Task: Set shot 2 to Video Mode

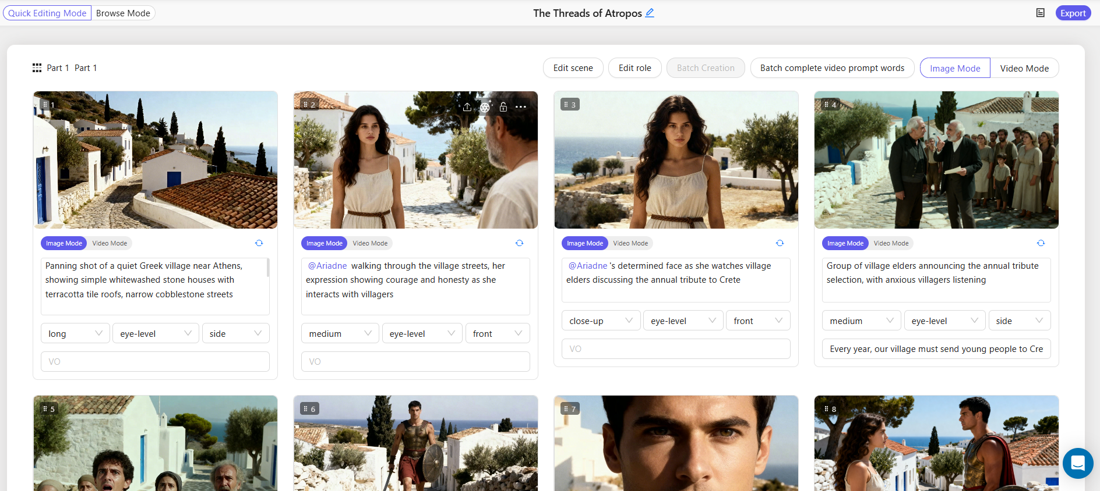Action: pyautogui.click(x=370, y=243)
